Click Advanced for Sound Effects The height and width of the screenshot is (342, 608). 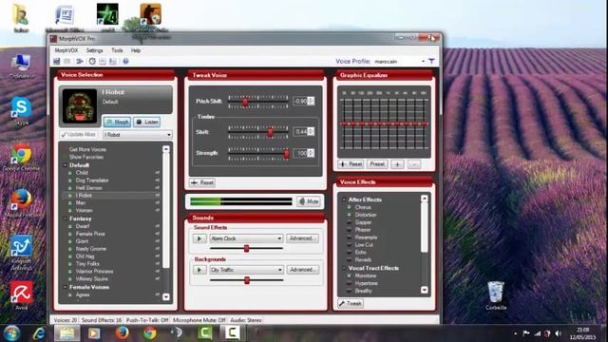pyautogui.click(x=302, y=238)
